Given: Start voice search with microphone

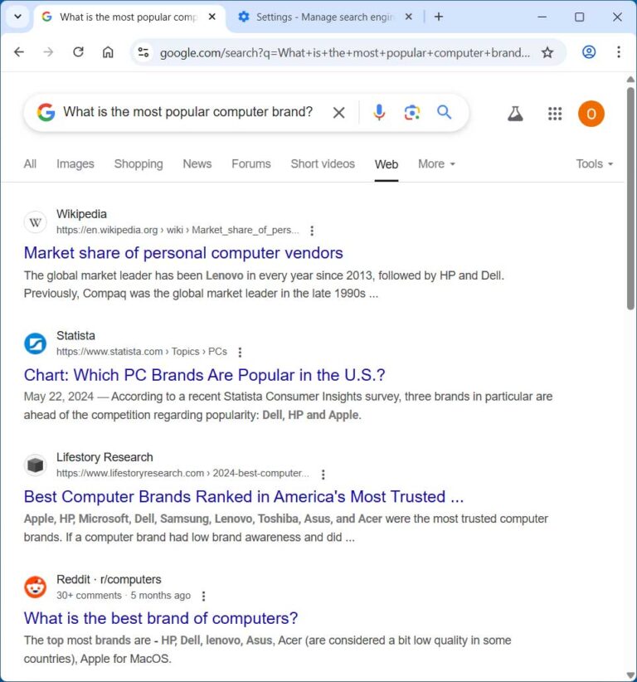Looking at the screenshot, I should [x=379, y=112].
